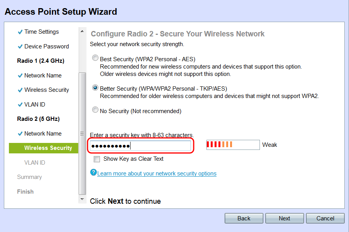The width and height of the screenshot is (349, 232).
Task: Choose the No Security radio button
Action: pyautogui.click(x=95, y=110)
